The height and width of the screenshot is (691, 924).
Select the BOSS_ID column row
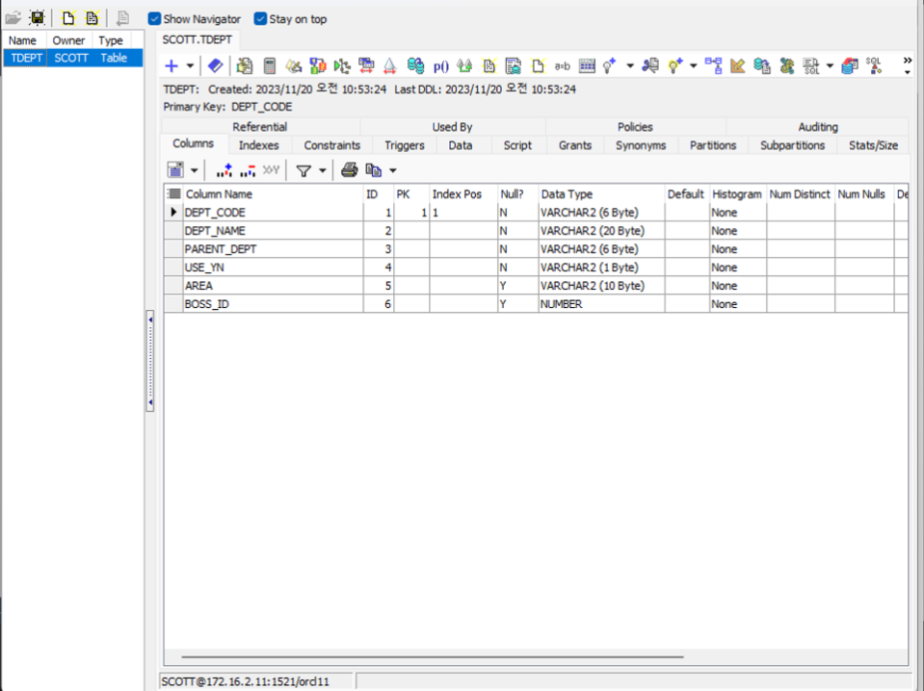536,304
